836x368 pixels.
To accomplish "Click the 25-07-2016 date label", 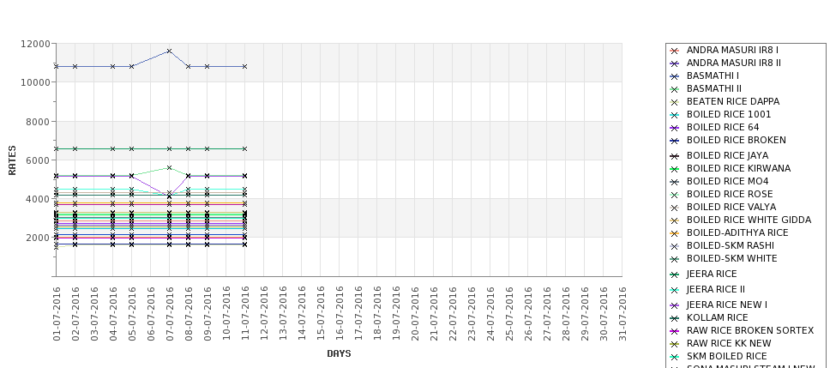I will tap(509, 314).
